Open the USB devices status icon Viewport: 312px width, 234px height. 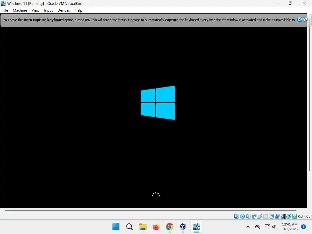260,216
